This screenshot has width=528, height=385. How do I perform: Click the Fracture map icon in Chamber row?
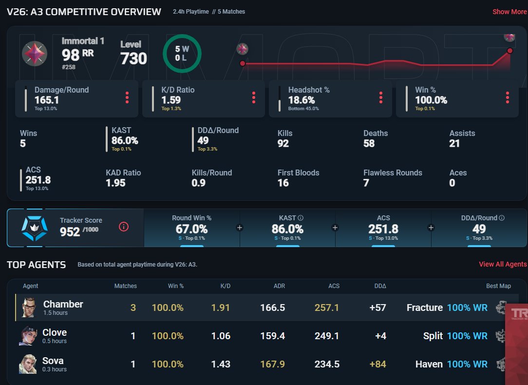click(x=500, y=308)
